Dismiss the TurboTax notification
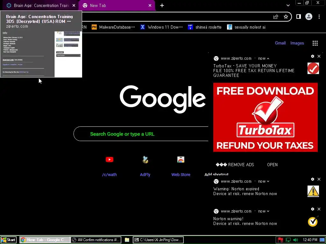 (319, 56)
